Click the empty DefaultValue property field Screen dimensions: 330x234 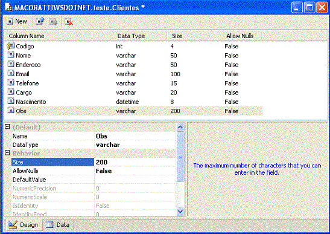pyautogui.click(x=135, y=180)
